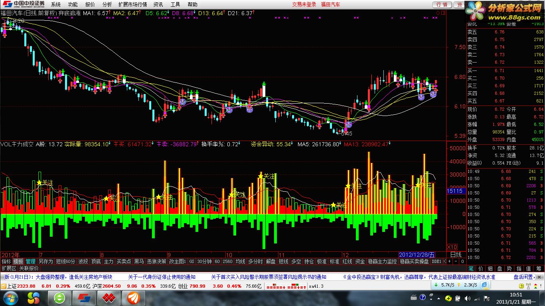Select the 值 tab in quote panel
The width and height of the screenshot is (545, 306).
click(528, 269)
